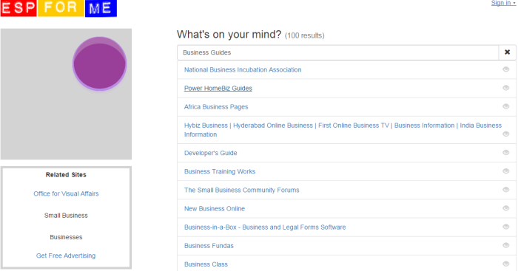Toggle the eye icon next to Business Fundas
Screen dimensions: 518x271
click(x=505, y=245)
